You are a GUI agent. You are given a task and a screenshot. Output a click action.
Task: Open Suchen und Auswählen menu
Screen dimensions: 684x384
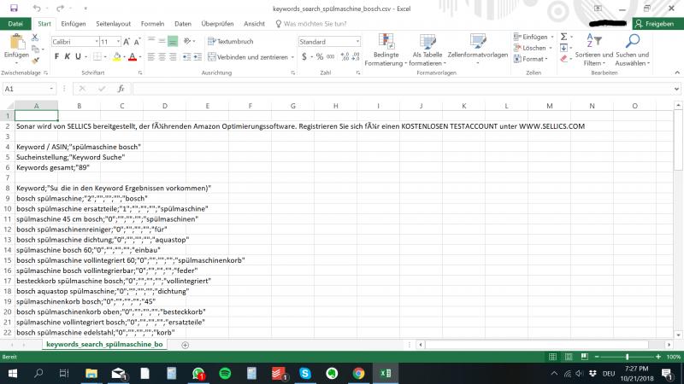(x=632, y=50)
